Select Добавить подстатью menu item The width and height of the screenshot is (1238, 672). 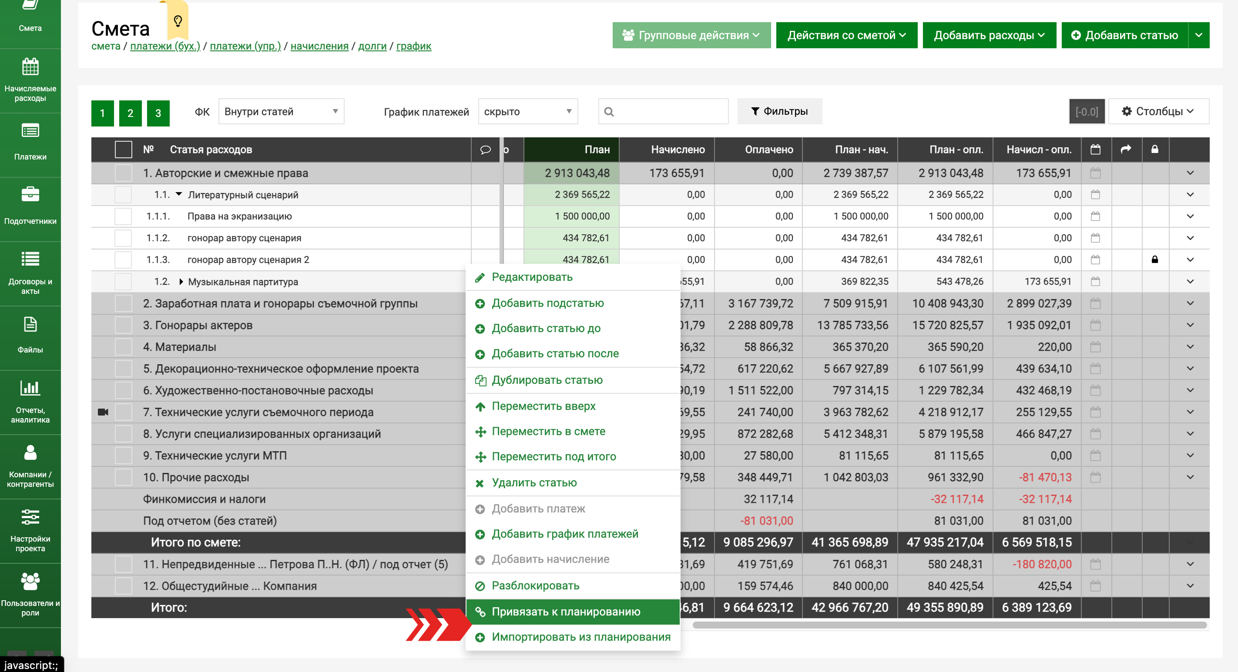coord(573,303)
